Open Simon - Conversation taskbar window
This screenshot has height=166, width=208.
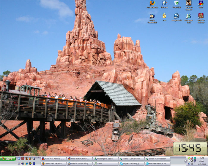click(157, 159)
